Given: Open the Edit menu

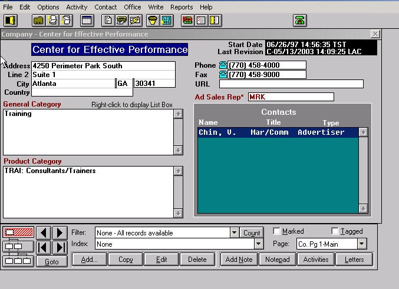Looking at the screenshot, I should click(25, 7).
